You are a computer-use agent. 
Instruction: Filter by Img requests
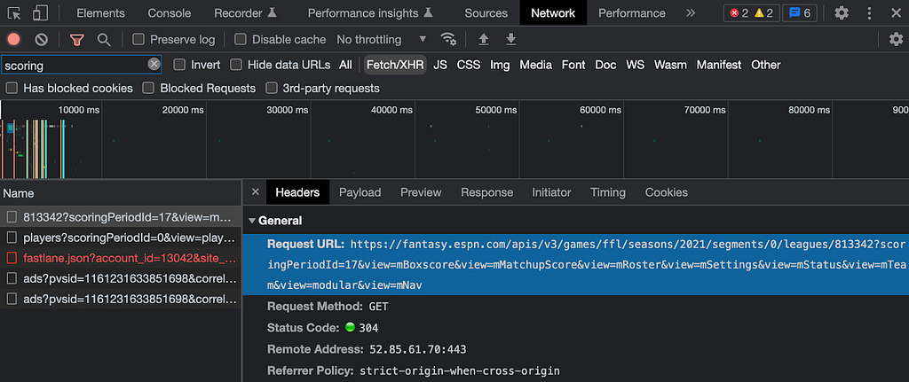coord(500,64)
